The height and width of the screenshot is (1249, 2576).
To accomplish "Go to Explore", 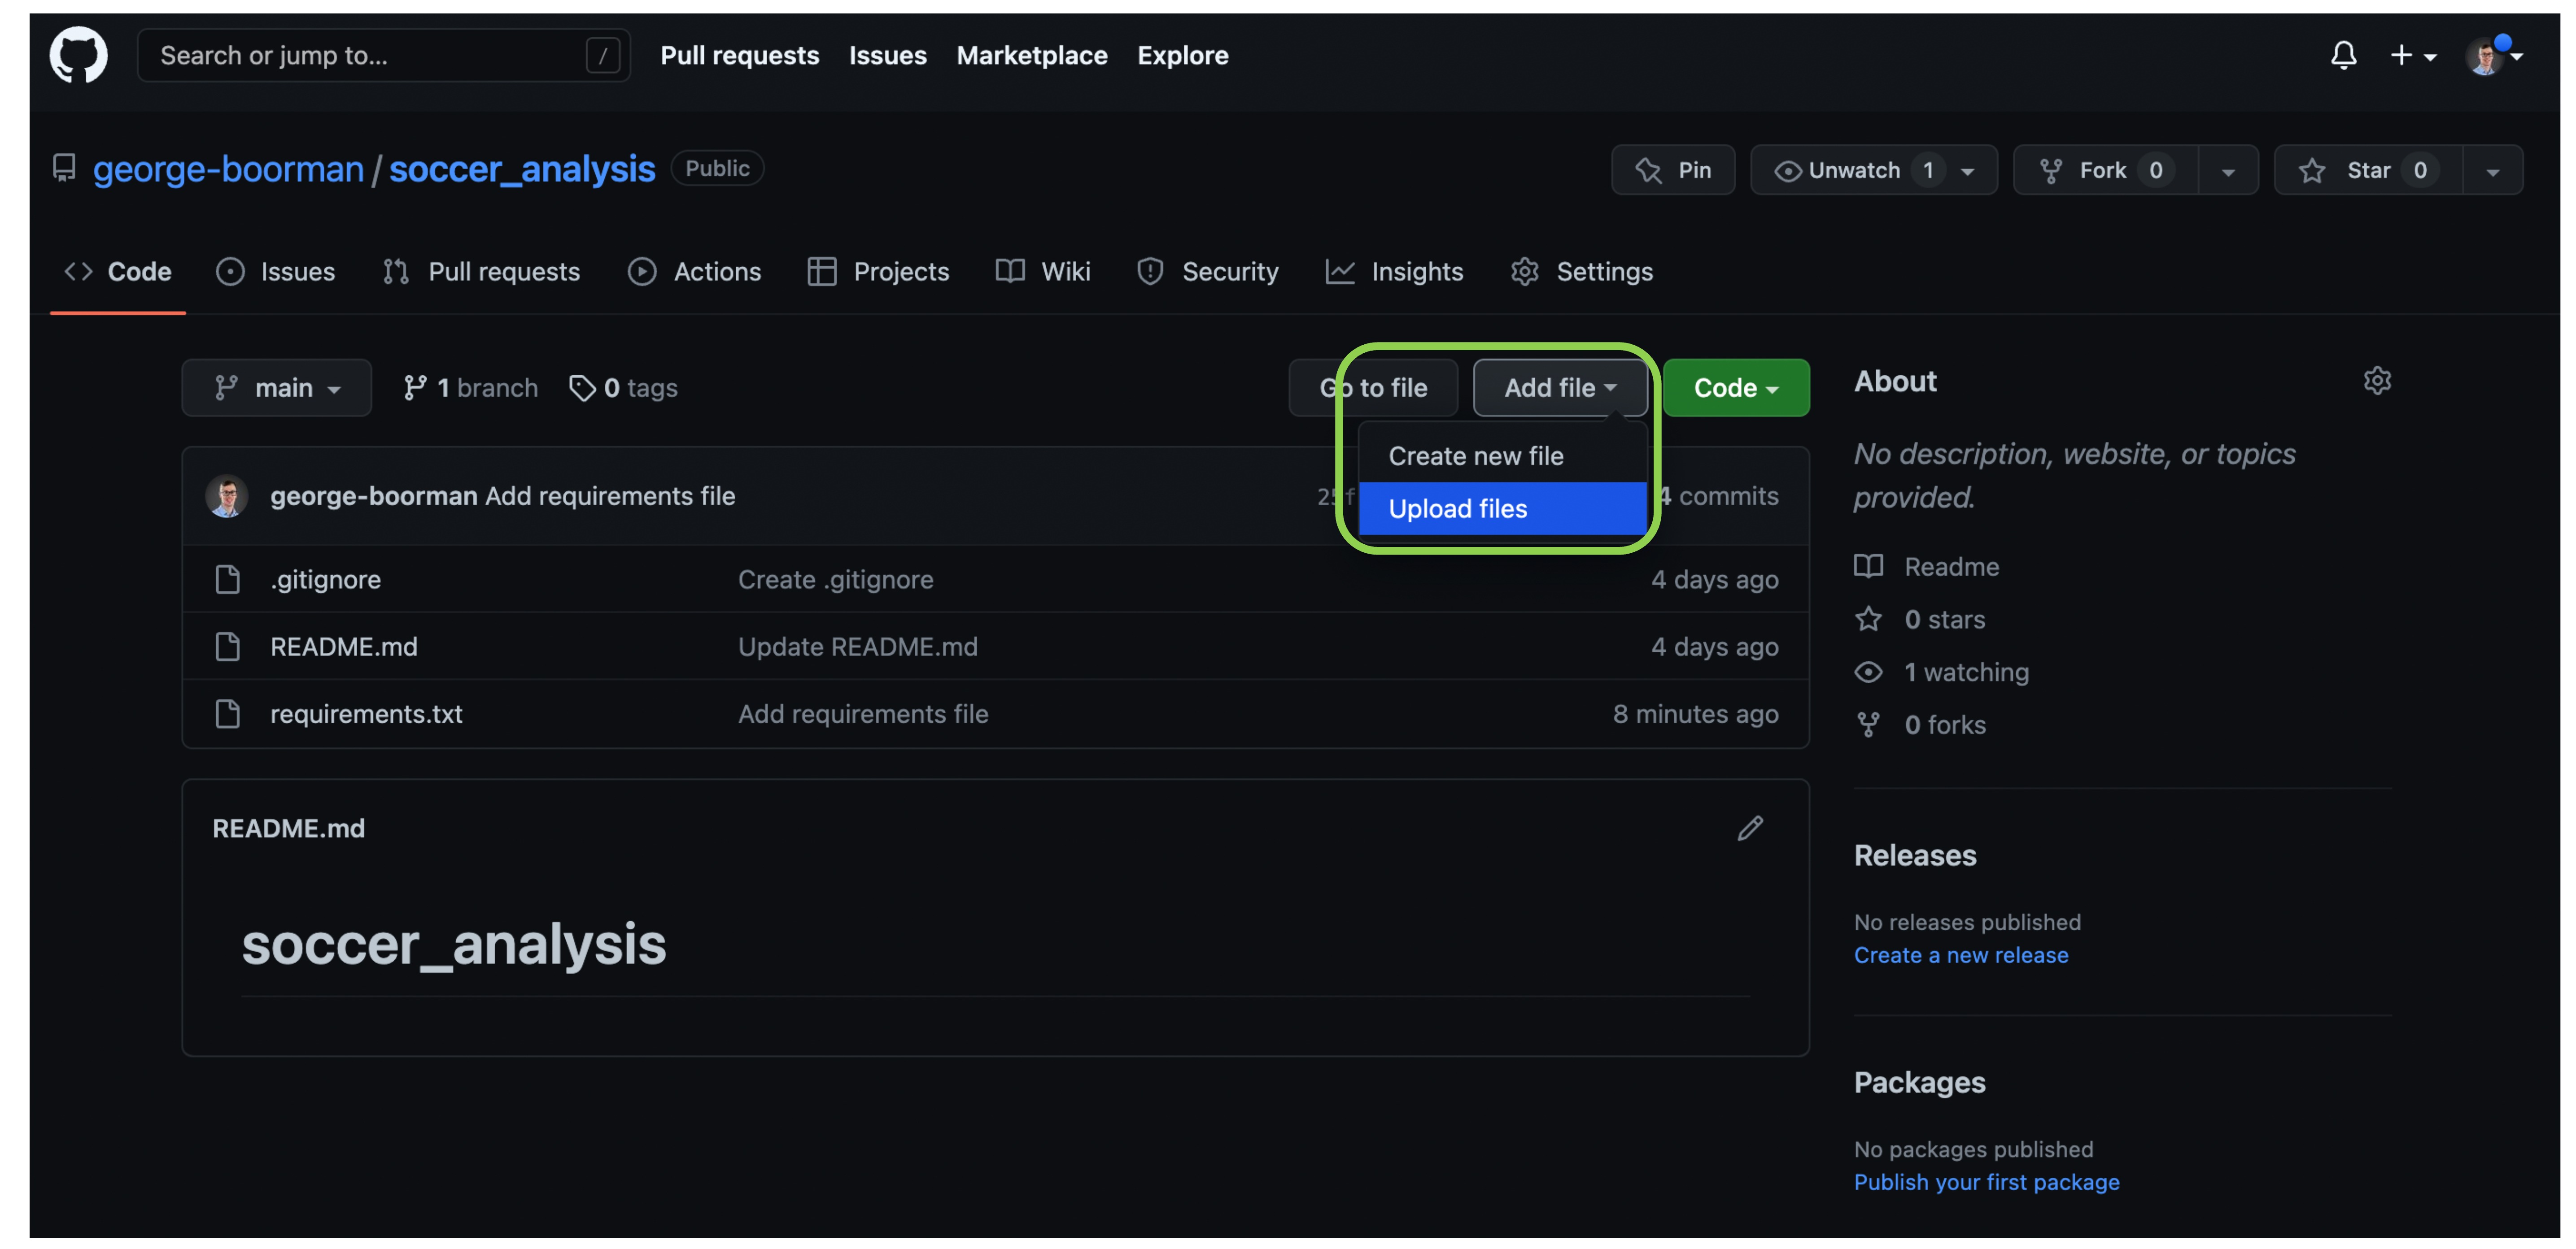I will [x=1182, y=55].
